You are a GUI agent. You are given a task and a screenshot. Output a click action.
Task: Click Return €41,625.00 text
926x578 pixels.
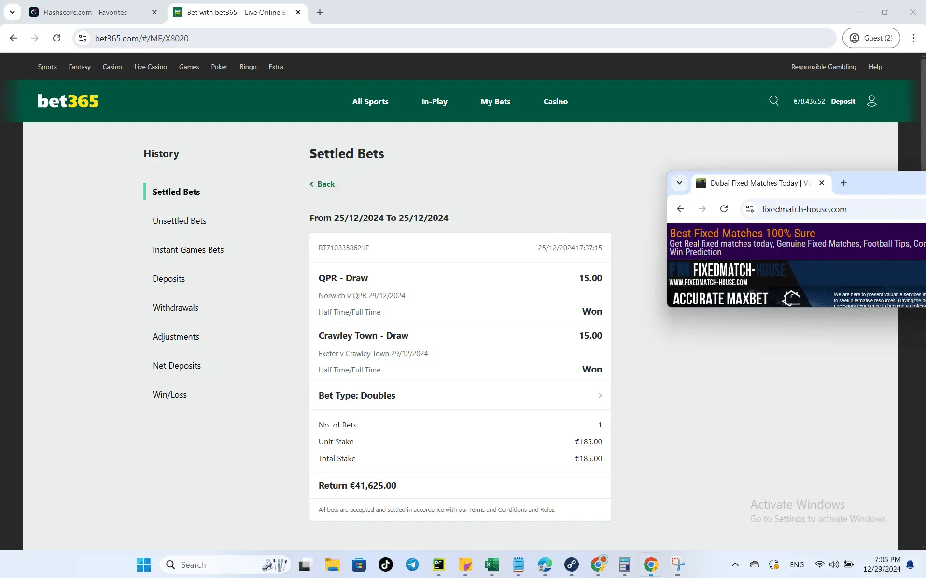(357, 485)
